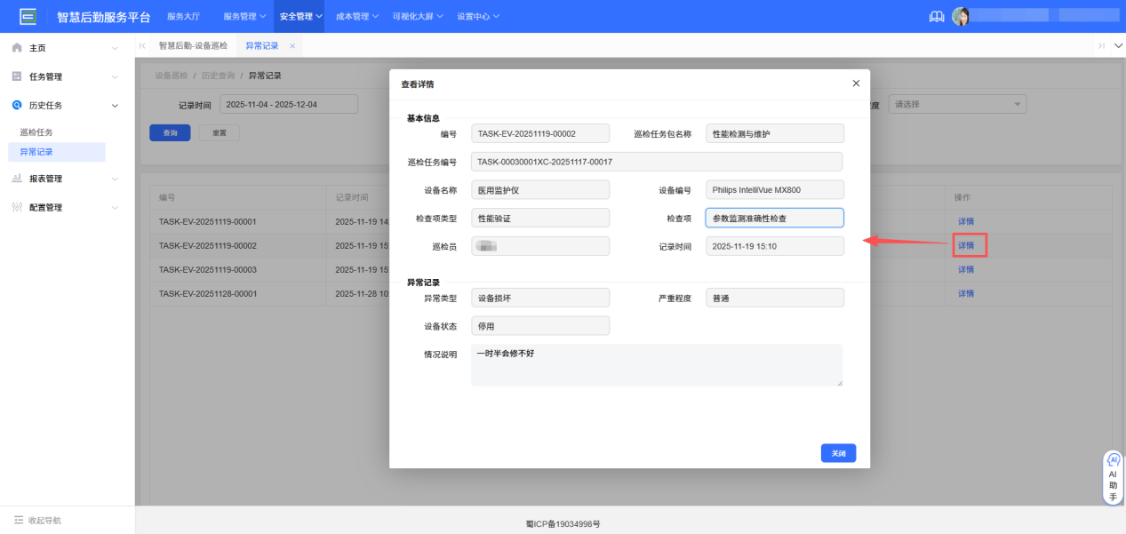Click the 查询 search button
Image resolution: width=1126 pixels, height=534 pixels.
pos(170,132)
